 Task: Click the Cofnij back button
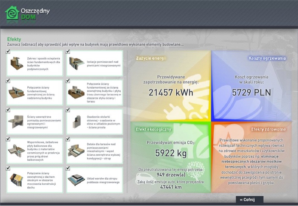click(x=249, y=200)
